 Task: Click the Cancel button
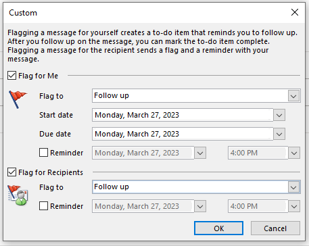275,228
